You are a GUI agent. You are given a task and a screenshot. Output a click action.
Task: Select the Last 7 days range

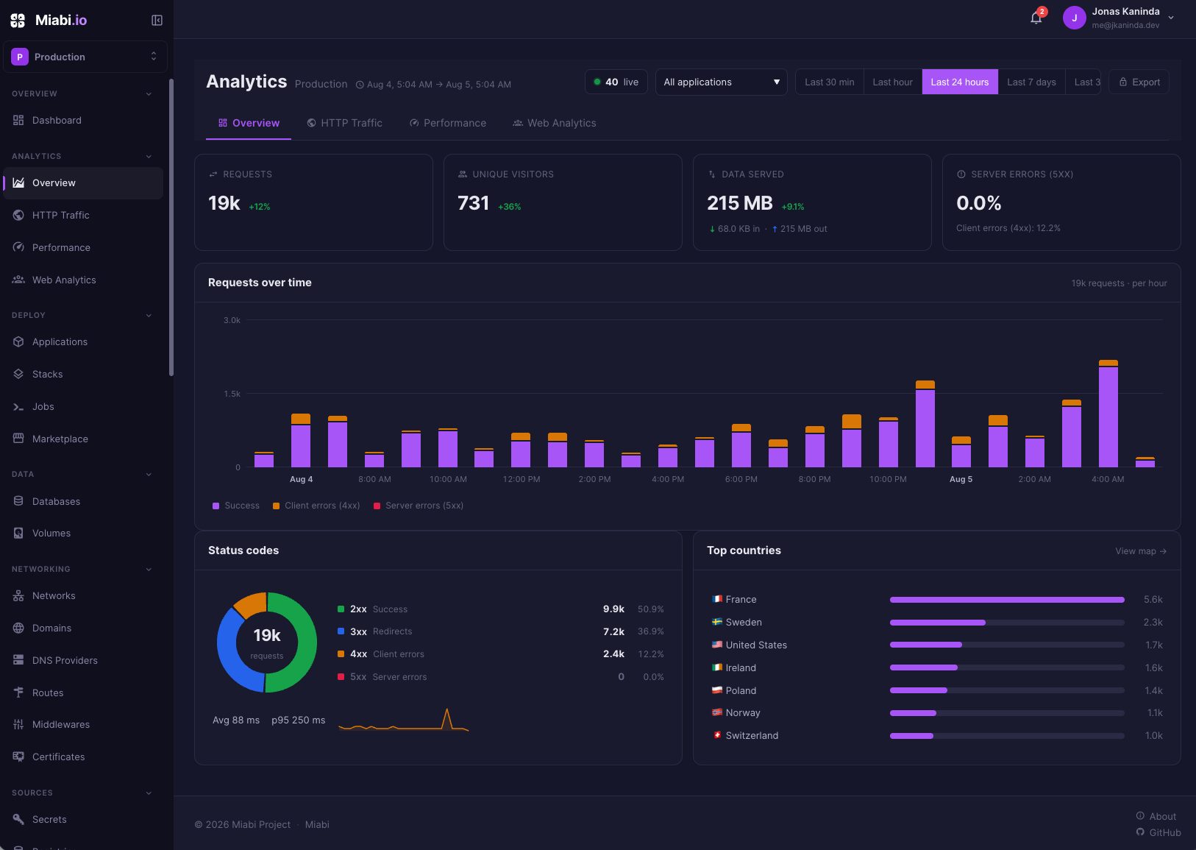[1031, 82]
